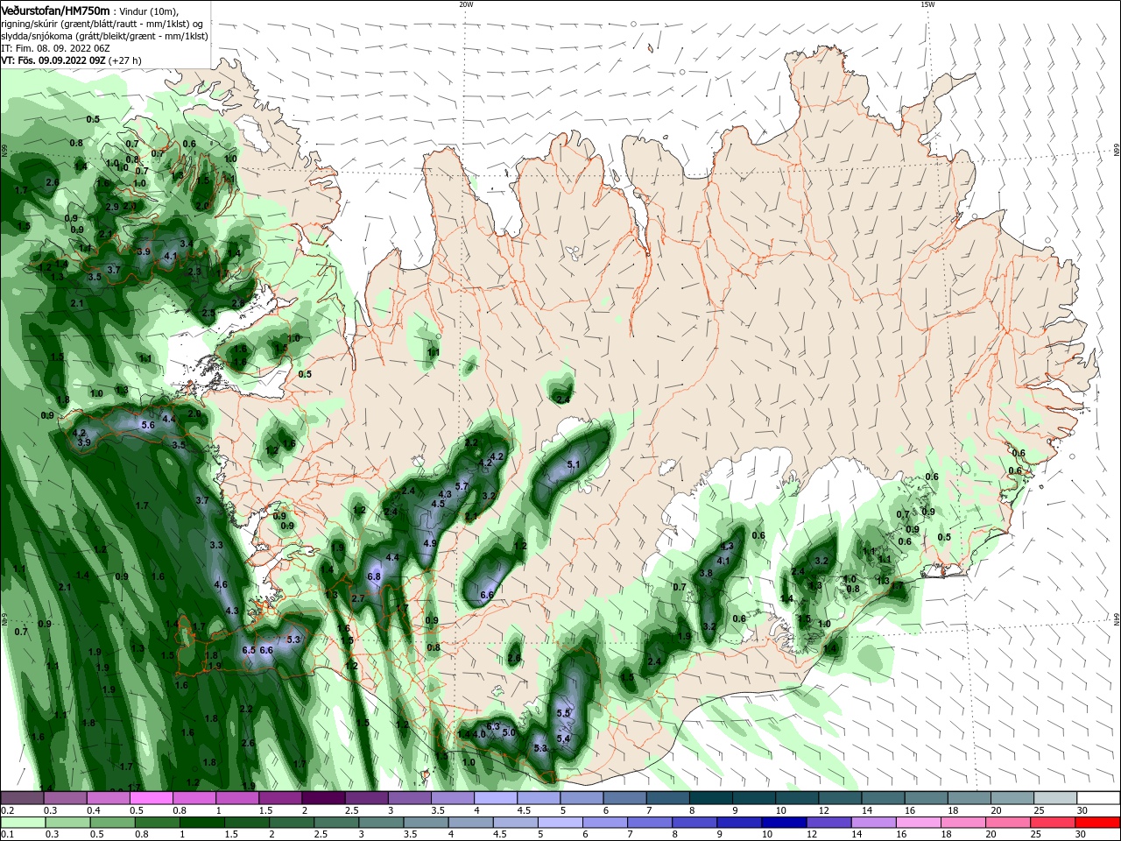Click the white swatch ending the upper scale
The image size is (1121, 841).
point(1096,798)
